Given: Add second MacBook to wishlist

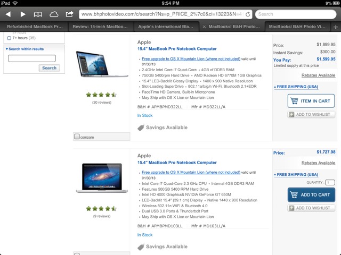Looking at the screenshot, I should [x=311, y=208].
